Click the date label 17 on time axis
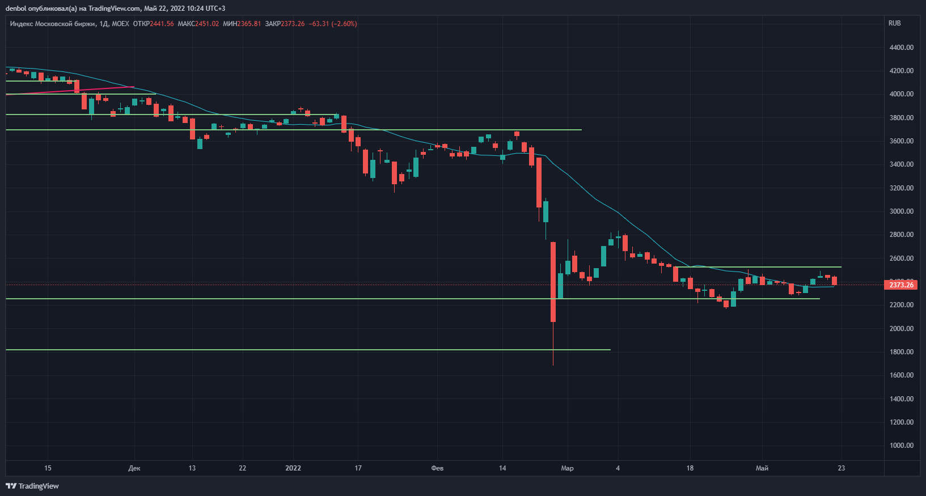The width and height of the screenshot is (926, 496). (358, 468)
